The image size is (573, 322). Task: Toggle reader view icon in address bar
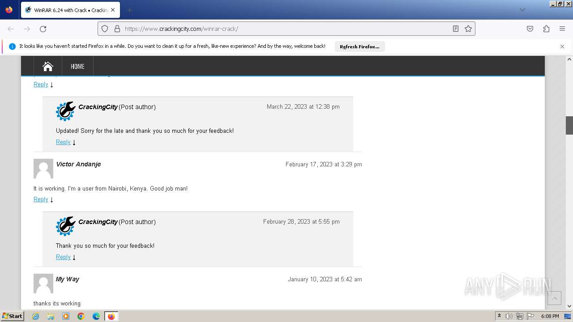[x=456, y=29]
